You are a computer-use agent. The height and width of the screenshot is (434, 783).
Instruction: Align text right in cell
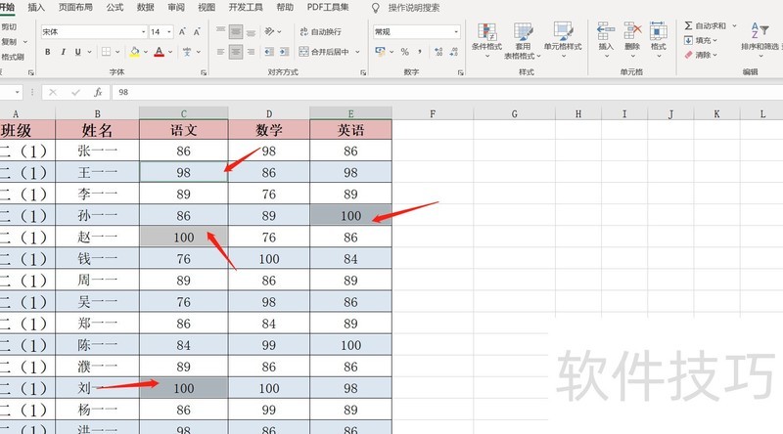coord(252,52)
